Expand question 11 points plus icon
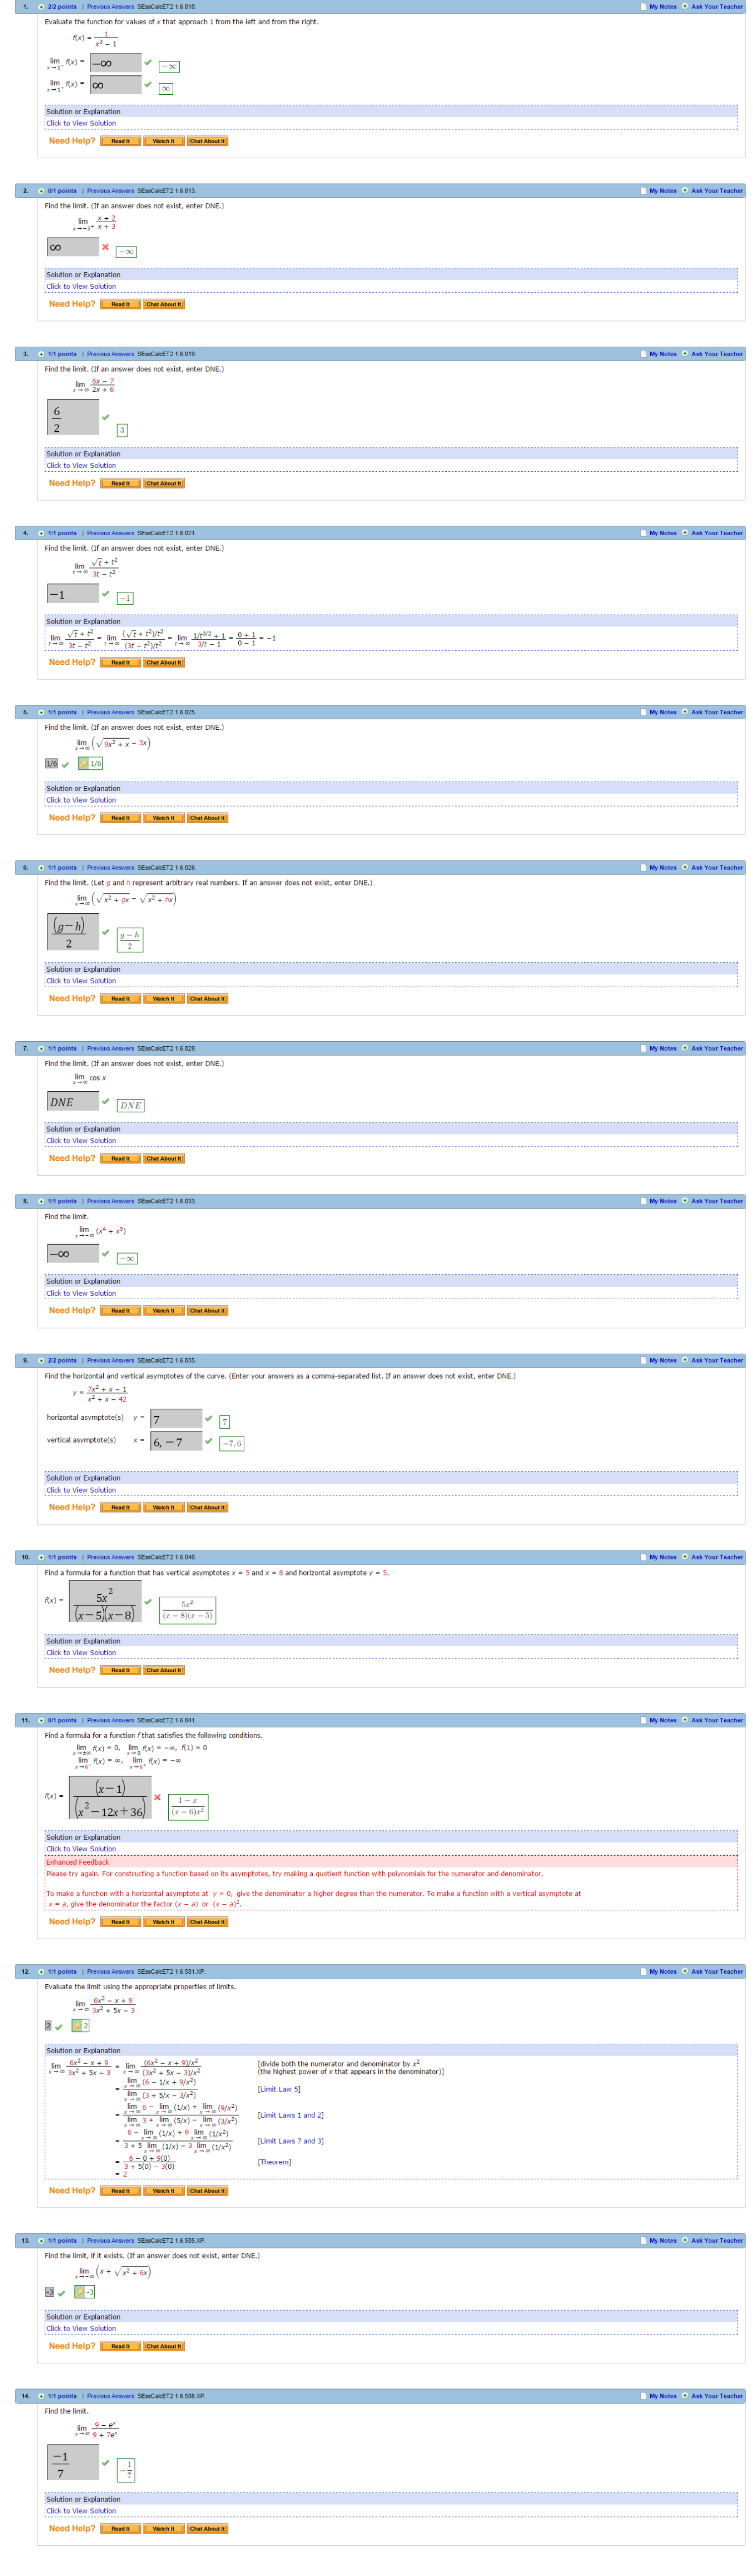This screenshot has width=753, height=2576. 41,1720
